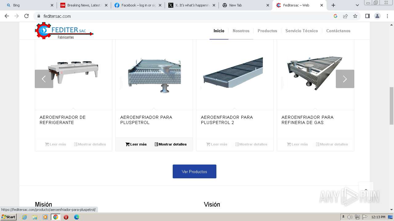Image resolution: width=394 pixels, height=221 pixels.
Task: Toggle the browser side panel
Action: click(367, 16)
